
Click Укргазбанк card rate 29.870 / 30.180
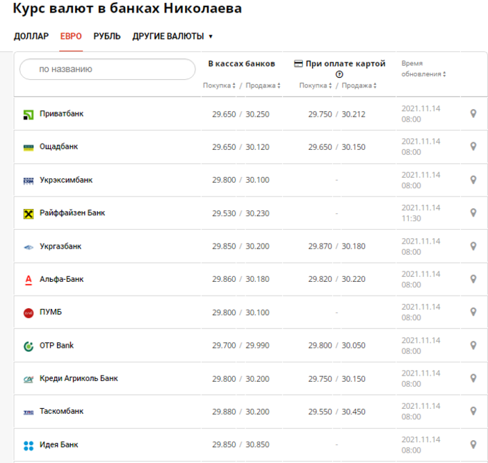336,246
